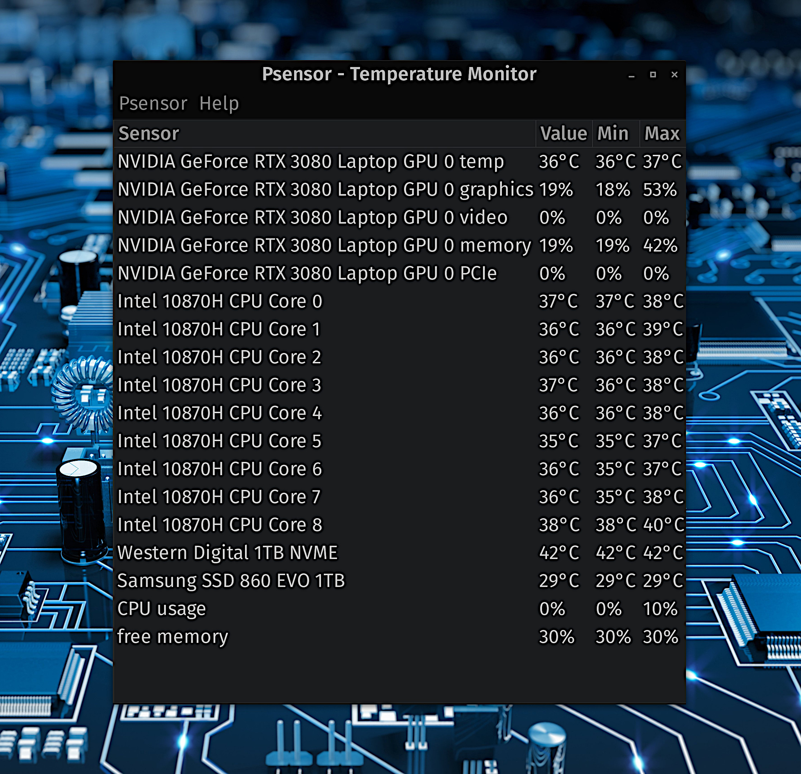Select the free memory sensor row

pos(399,637)
